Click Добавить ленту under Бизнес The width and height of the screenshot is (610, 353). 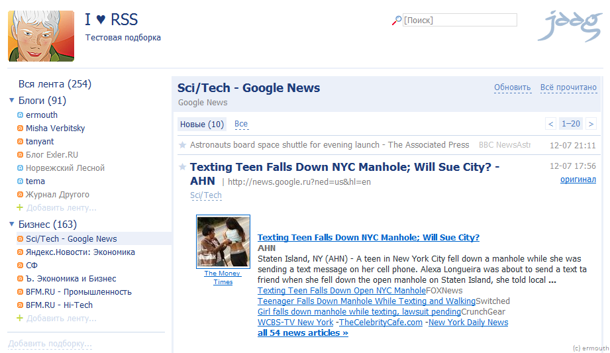pyautogui.click(x=61, y=319)
